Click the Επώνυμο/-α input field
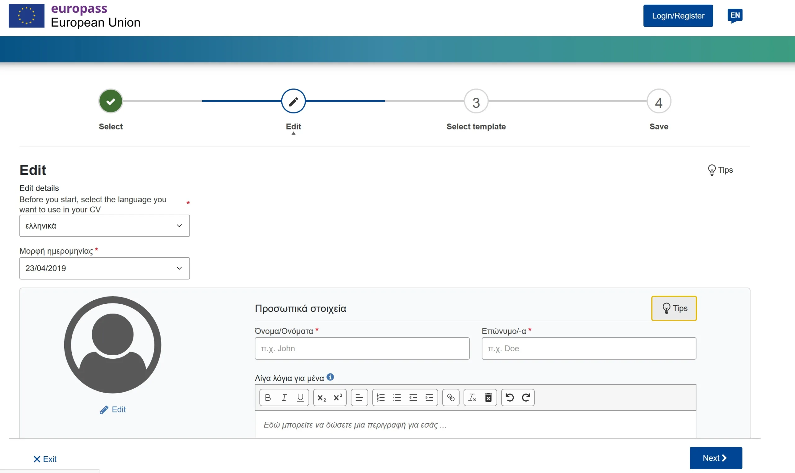 click(x=589, y=348)
